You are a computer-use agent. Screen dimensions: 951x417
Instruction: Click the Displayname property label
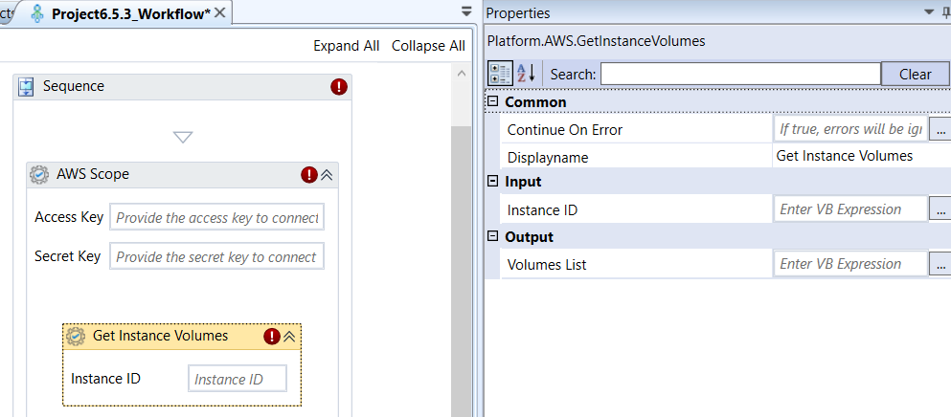pyautogui.click(x=548, y=158)
